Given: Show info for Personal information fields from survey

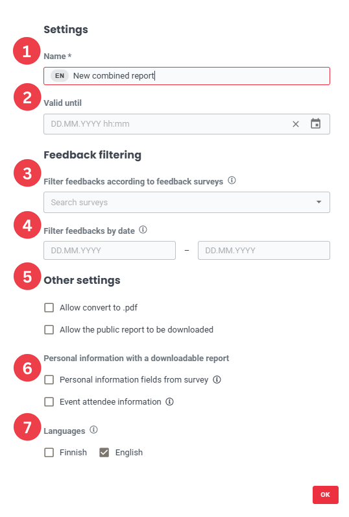Looking at the screenshot, I should tap(217, 379).
